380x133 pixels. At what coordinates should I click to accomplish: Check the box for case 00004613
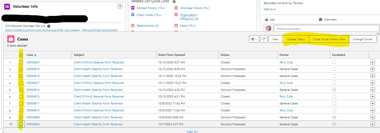click(x=21, y=97)
